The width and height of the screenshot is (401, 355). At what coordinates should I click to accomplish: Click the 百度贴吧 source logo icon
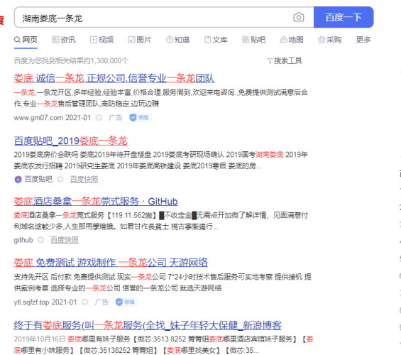[18, 180]
